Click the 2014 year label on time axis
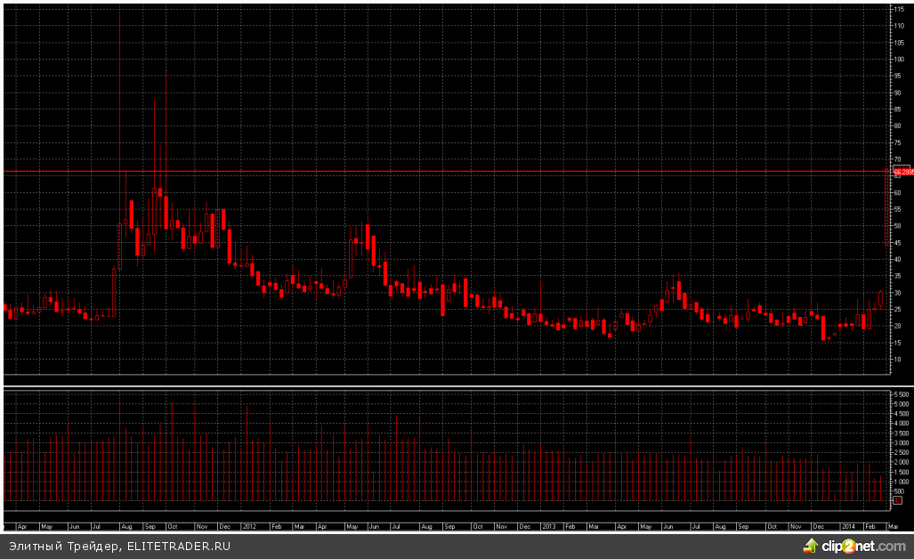The width and height of the screenshot is (914, 559). [847, 526]
